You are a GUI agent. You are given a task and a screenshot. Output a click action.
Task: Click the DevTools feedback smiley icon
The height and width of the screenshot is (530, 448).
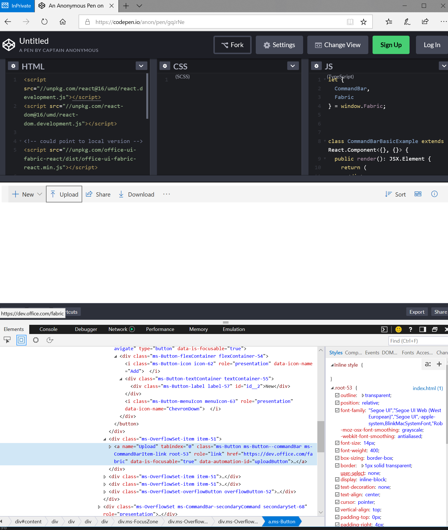[x=398, y=329]
